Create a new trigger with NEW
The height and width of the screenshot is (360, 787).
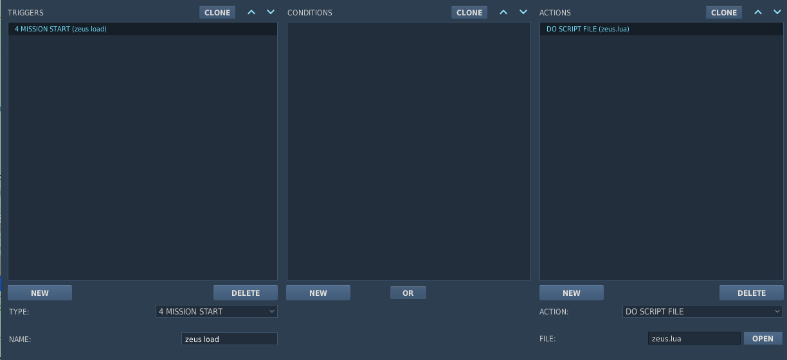tap(40, 293)
